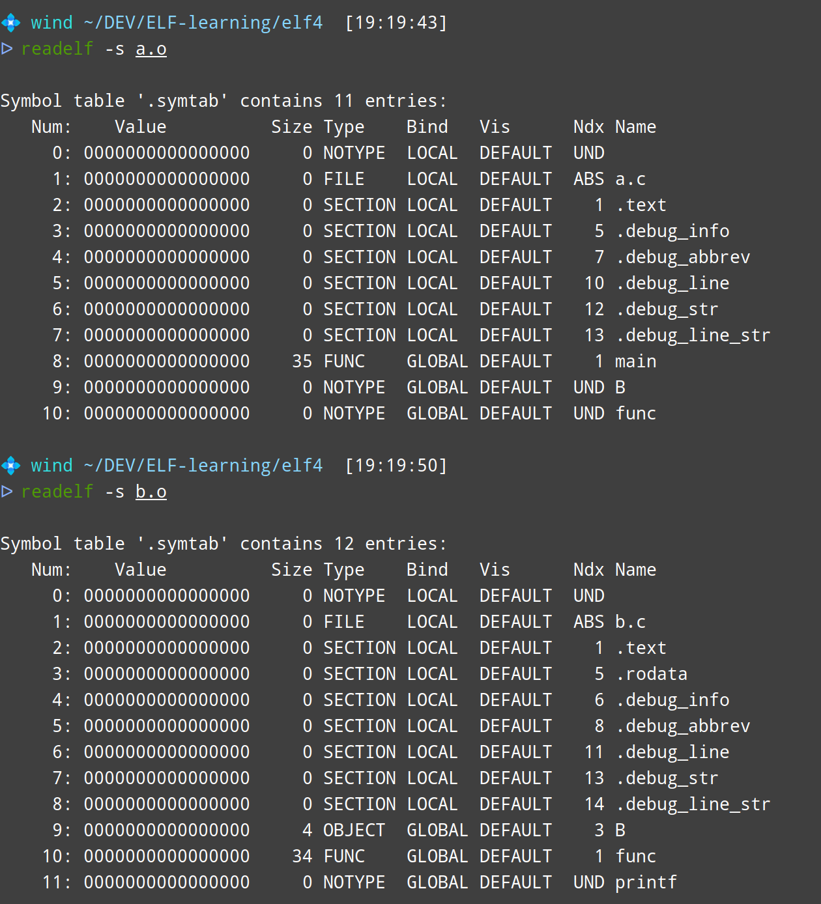Click the text 'contains 11 entries:'
821x904 pixels.
click(x=343, y=101)
